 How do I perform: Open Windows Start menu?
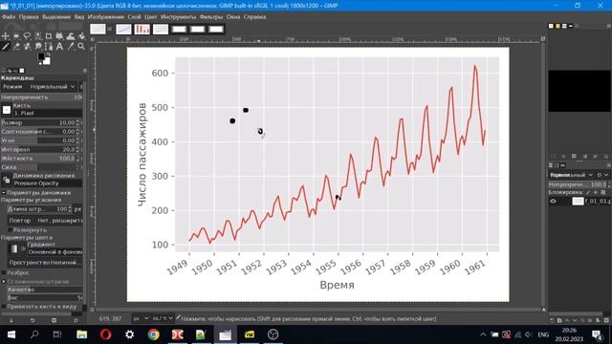click(11, 334)
